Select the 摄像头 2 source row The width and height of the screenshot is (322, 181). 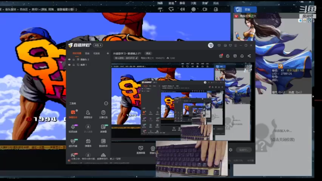[88, 60]
